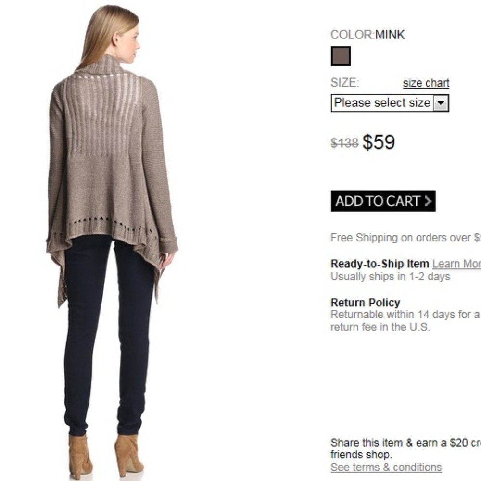Click the SIZE: label
Image resolution: width=481 pixels, height=481 pixels.
(345, 83)
